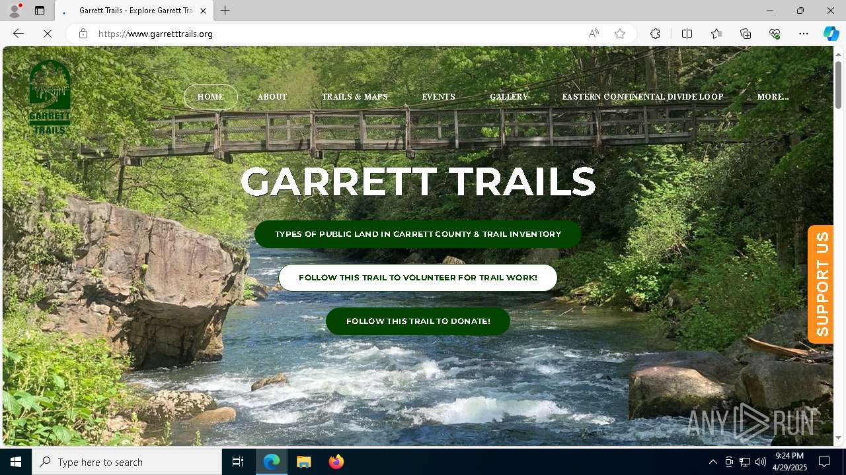This screenshot has height=475, width=846.
Task: Open Settings and more menu
Action: point(804,34)
